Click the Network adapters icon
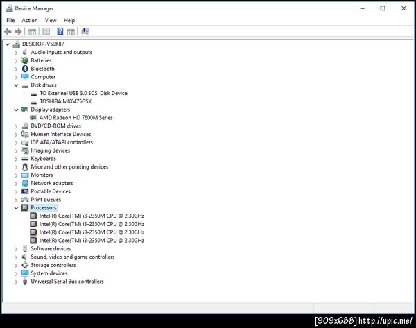Viewport: 416px width, 328px height. pos(25,183)
